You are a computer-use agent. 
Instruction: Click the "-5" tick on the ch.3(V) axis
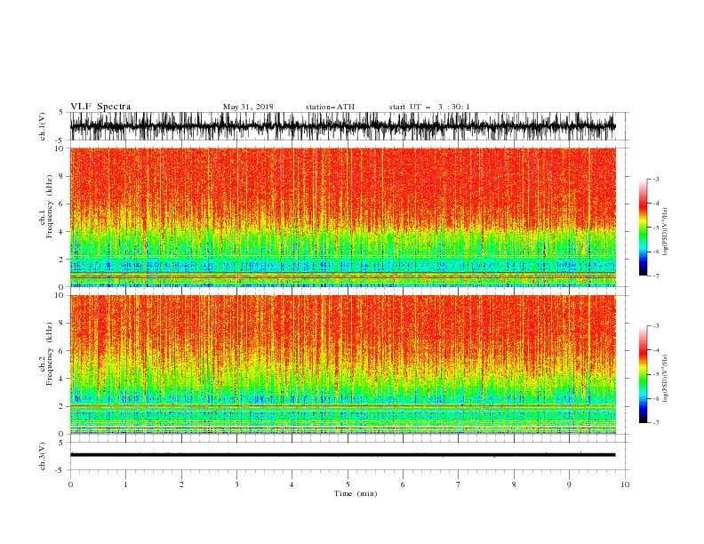(60, 470)
